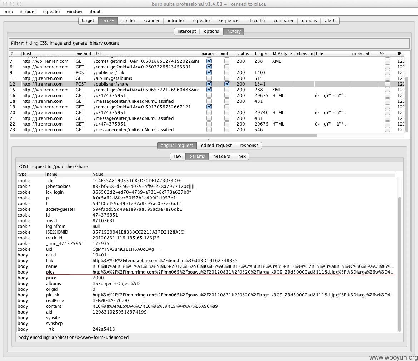The height and width of the screenshot is (361, 418).
Task: Select the history sub-tab
Action: 234,31
